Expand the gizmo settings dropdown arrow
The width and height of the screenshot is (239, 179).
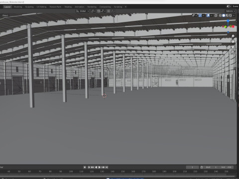pyautogui.click(x=203, y=15)
